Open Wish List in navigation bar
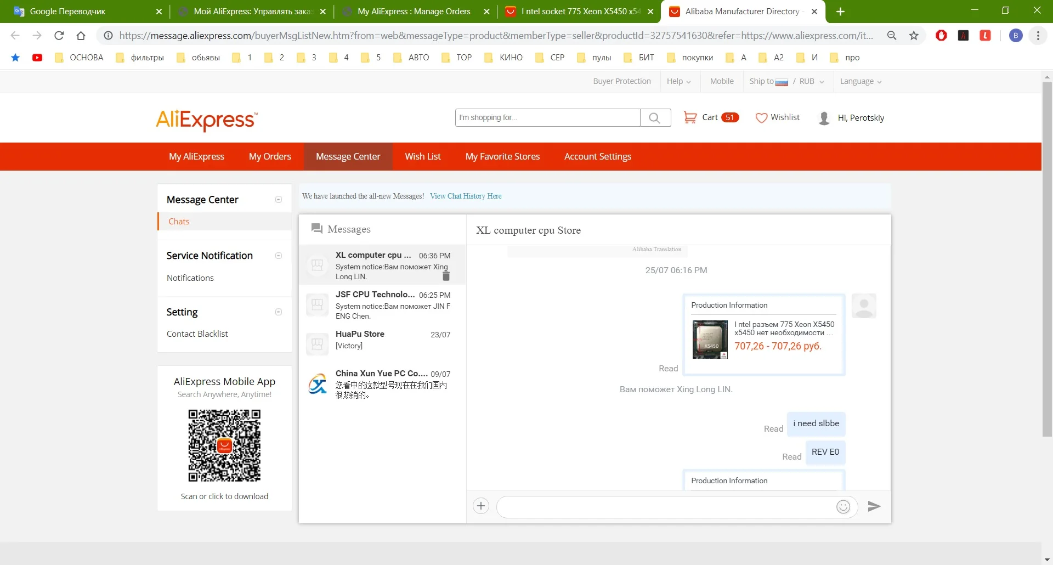The image size is (1053, 565). [x=423, y=156]
